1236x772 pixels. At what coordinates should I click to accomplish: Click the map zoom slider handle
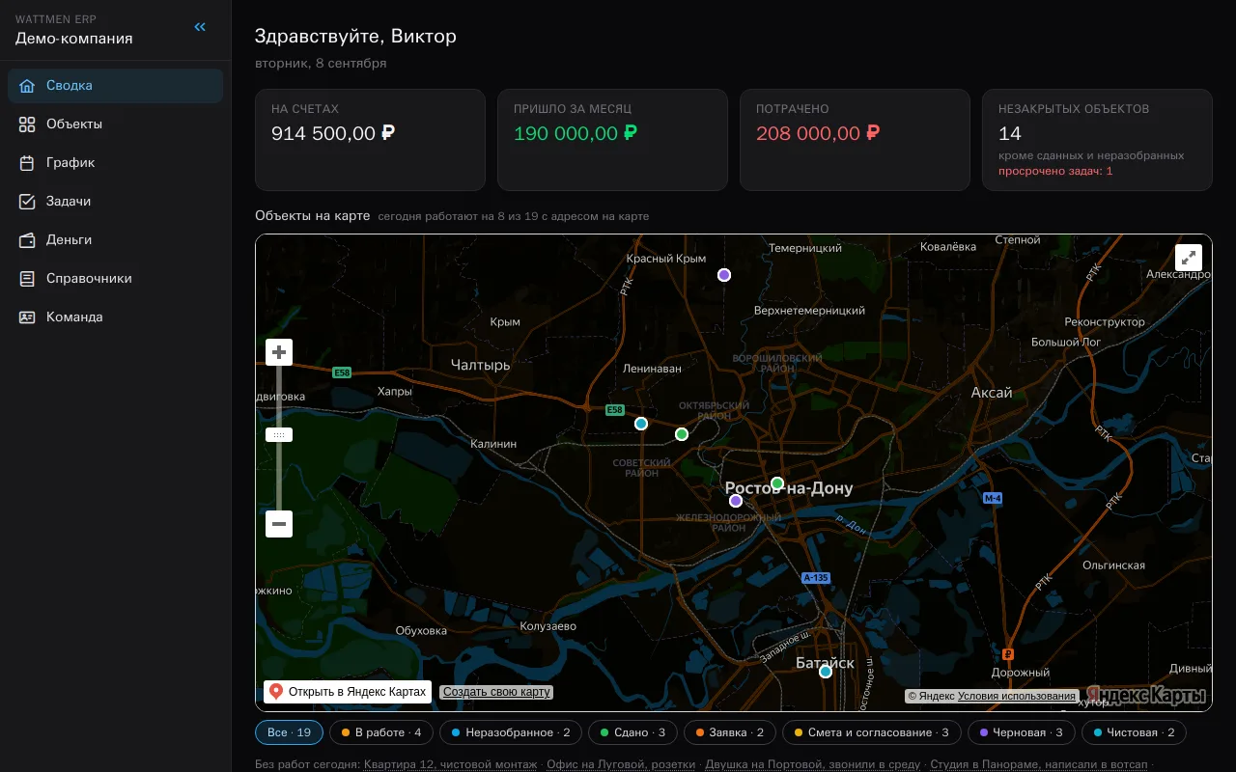pyautogui.click(x=279, y=435)
